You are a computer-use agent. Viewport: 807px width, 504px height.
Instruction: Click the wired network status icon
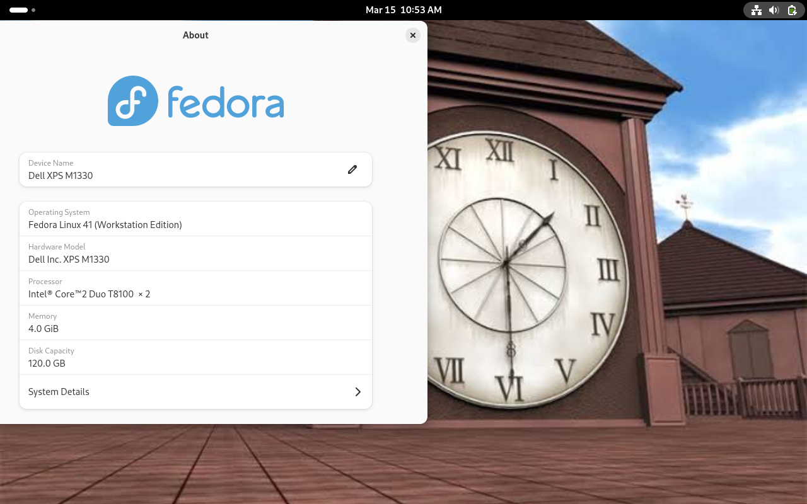[756, 10]
